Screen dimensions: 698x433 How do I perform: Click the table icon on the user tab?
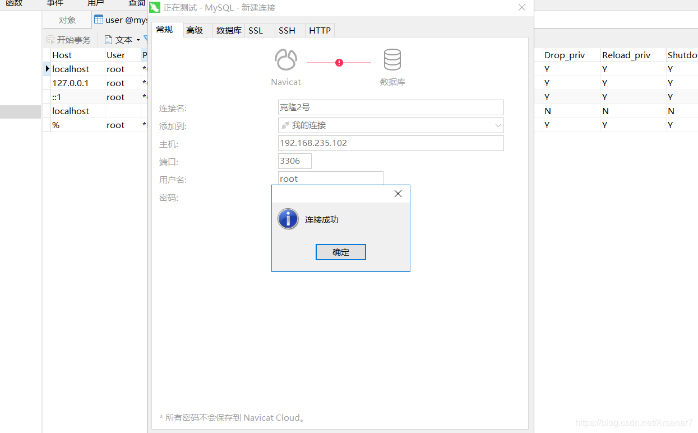pyautogui.click(x=99, y=20)
